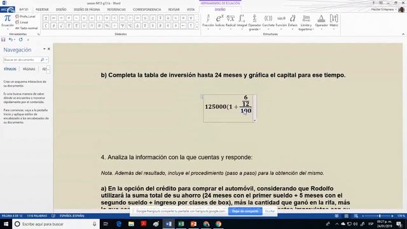Click Dejar de compartir button

click(x=245, y=211)
